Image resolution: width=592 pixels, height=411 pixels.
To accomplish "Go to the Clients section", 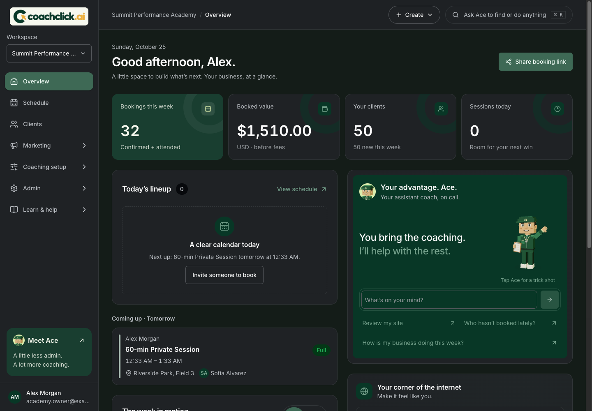I will 49,124.
